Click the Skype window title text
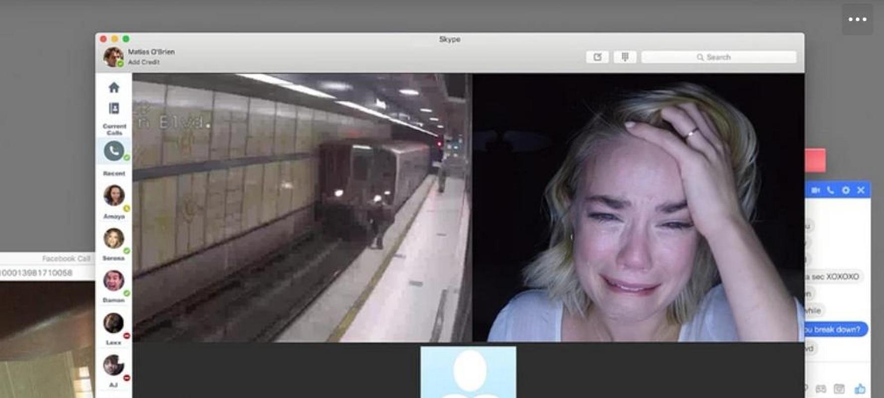This screenshot has height=398, width=884. tap(450, 39)
